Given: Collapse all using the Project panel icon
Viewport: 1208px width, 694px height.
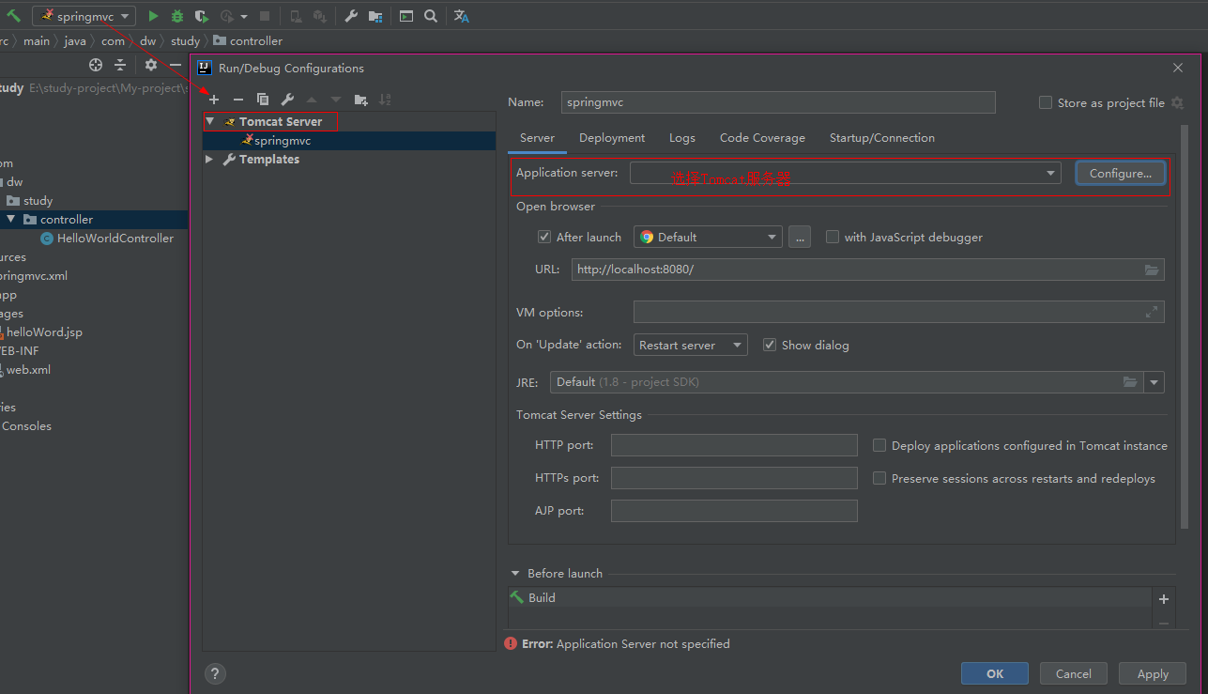Looking at the screenshot, I should [x=120, y=65].
